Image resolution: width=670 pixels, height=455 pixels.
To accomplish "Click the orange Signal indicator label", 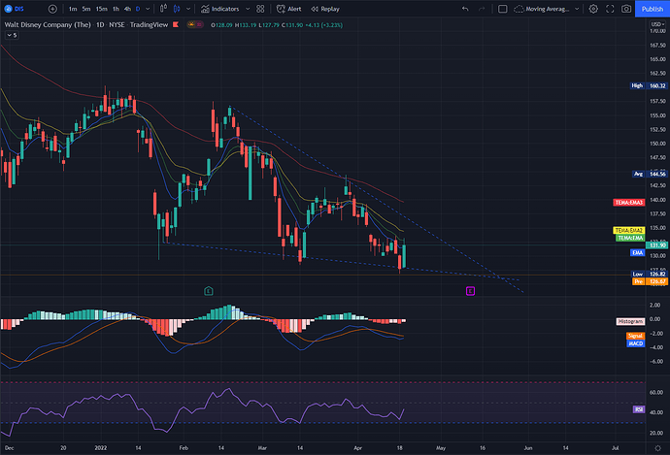I will 635,336.
